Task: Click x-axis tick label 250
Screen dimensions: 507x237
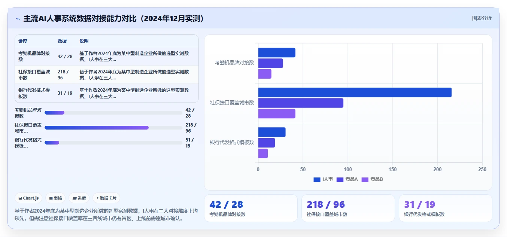Action: (482, 170)
